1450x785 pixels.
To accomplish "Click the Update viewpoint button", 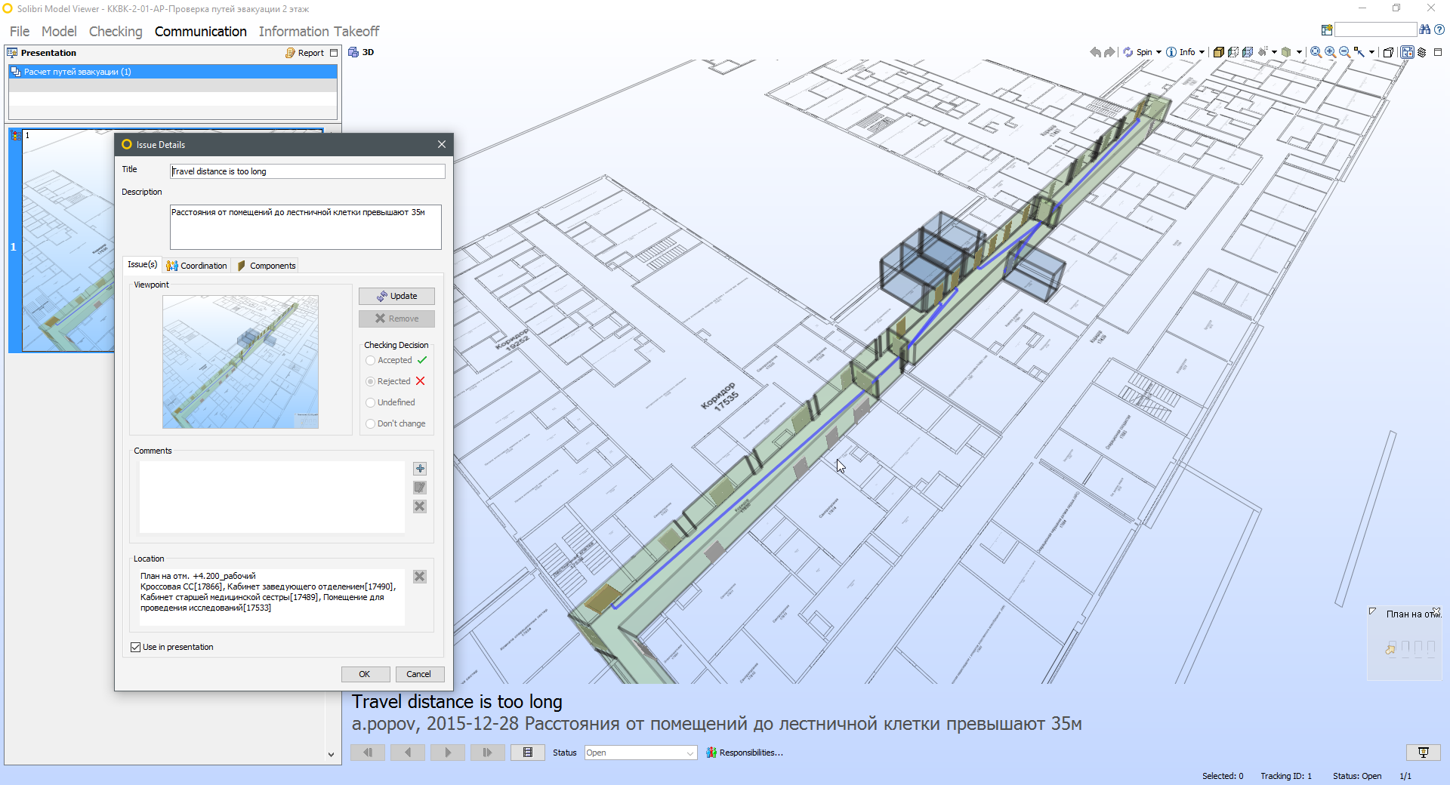I will [x=396, y=296].
